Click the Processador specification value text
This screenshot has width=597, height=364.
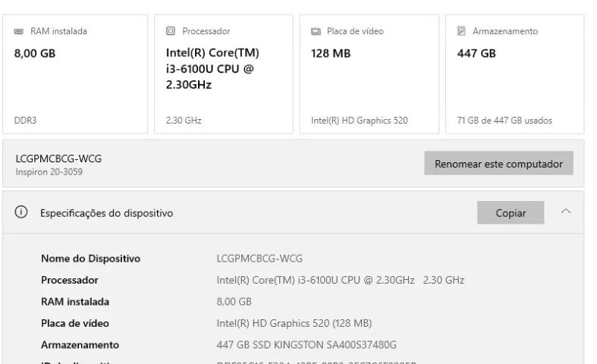tap(341, 281)
